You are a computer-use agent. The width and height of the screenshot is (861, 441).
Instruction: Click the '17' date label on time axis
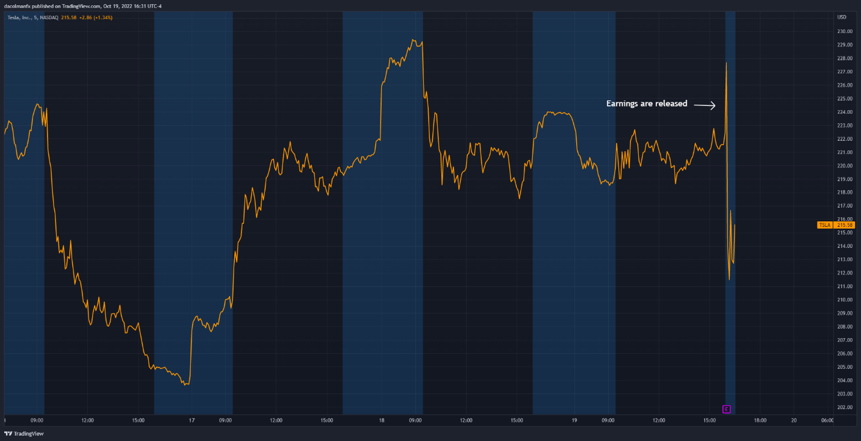[x=191, y=421]
